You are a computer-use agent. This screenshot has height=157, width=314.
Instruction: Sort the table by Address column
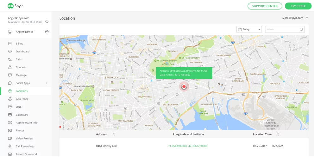114,134
